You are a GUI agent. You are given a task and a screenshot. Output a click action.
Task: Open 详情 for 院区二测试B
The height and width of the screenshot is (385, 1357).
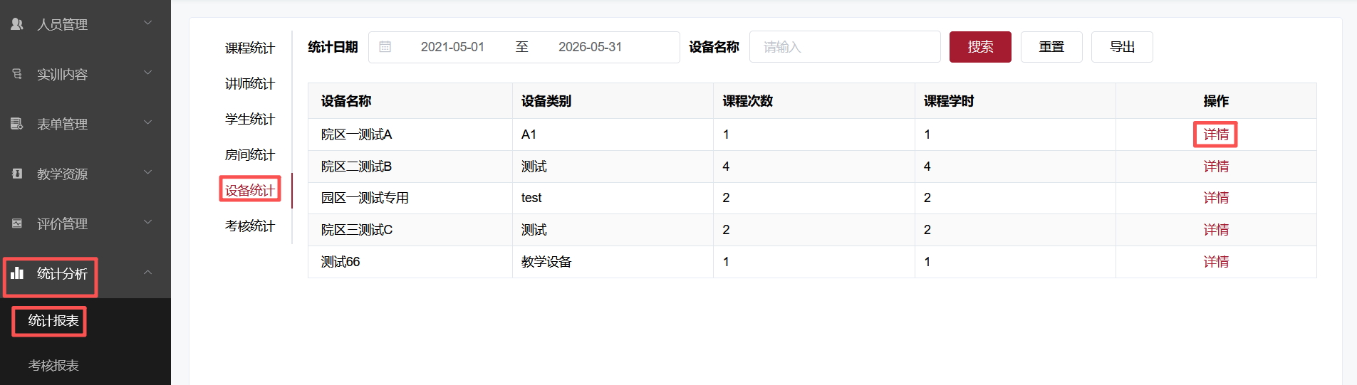click(x=1216, y=167)
